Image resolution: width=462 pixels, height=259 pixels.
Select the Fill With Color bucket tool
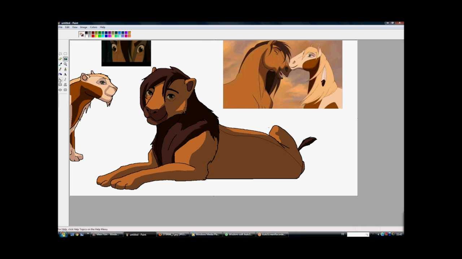[x=65, y=59]
